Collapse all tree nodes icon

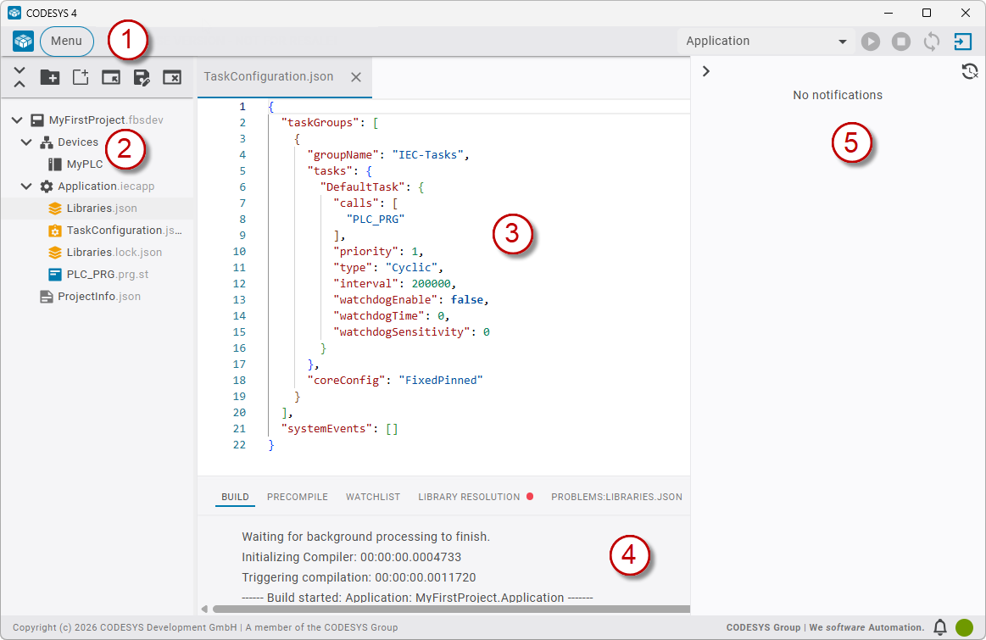click(x=19, y=76)
